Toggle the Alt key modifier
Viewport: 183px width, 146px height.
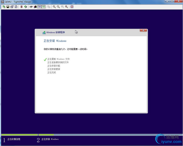tap(43, 7)
